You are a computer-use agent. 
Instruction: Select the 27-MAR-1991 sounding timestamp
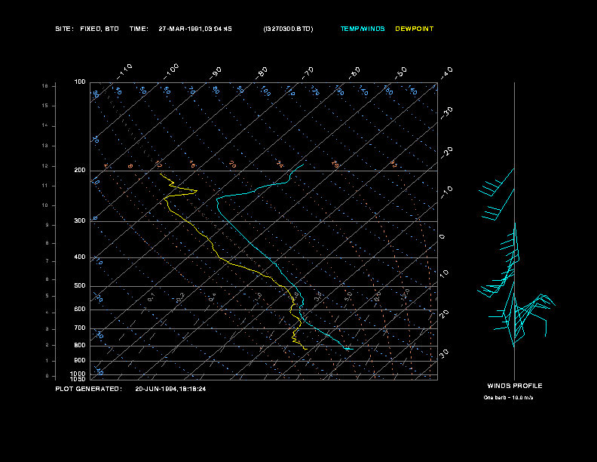195,29
